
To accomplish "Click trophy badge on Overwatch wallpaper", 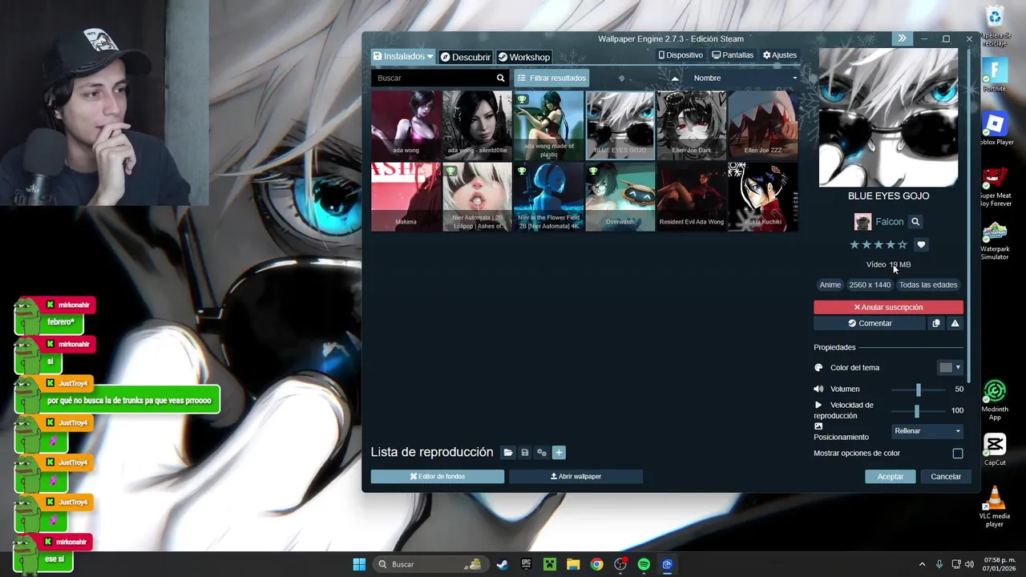I will (593, 171).
